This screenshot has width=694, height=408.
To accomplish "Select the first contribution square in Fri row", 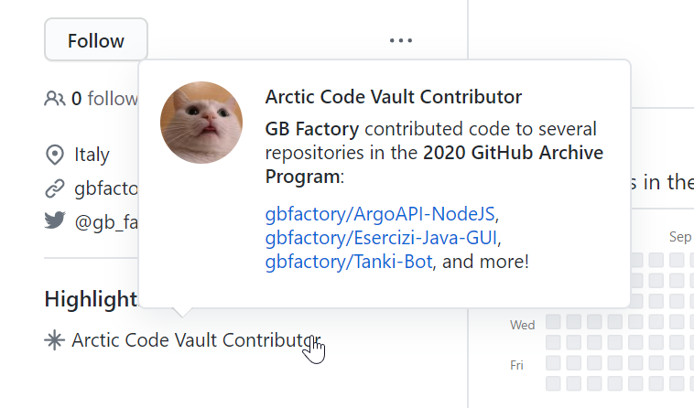I will coord(553,363).
